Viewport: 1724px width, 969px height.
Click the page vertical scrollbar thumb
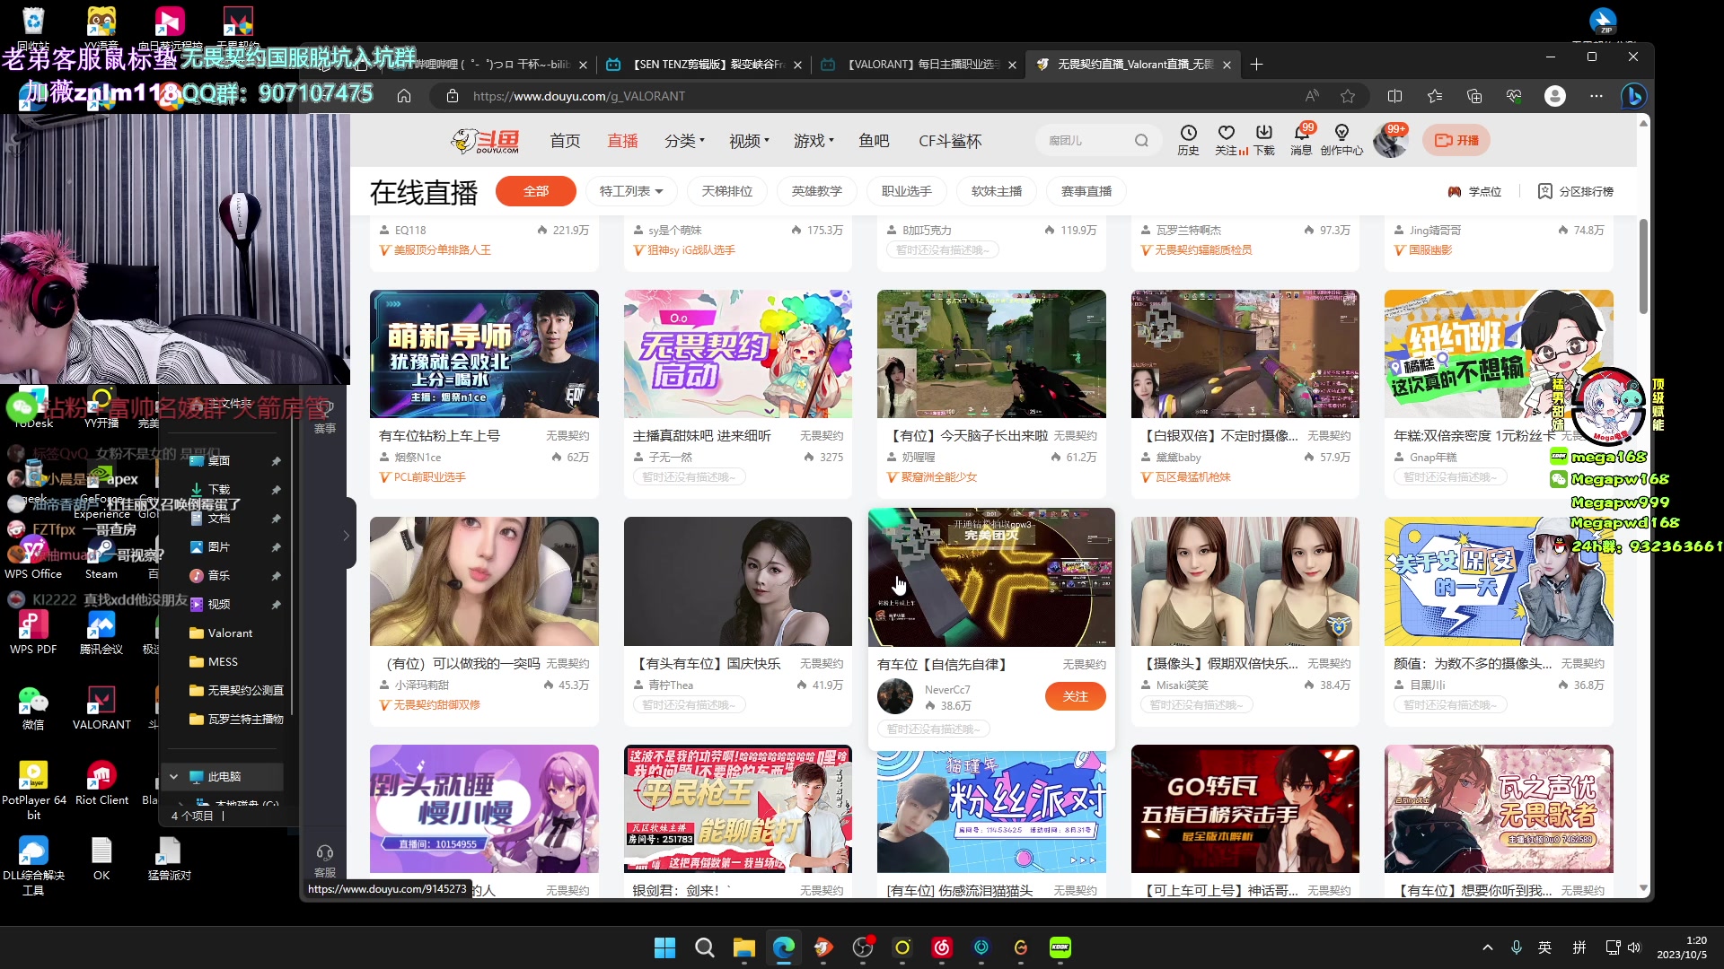(x=1643, y=266)
